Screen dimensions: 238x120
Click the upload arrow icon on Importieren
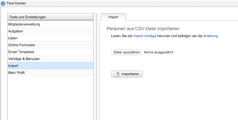117,74
